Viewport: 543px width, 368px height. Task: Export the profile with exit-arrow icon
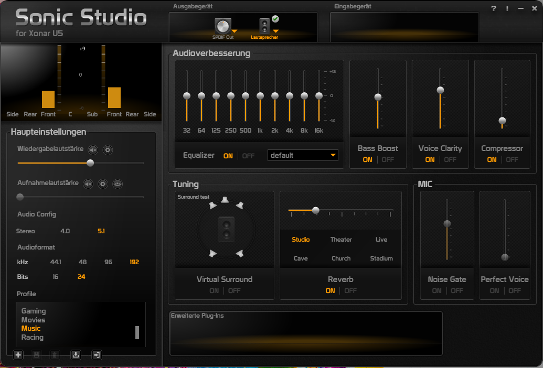click(x=97, y=355)
